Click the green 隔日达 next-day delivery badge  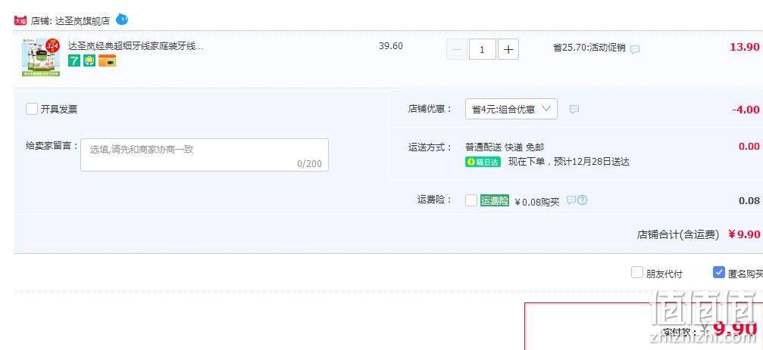click(x=483, y=162)
